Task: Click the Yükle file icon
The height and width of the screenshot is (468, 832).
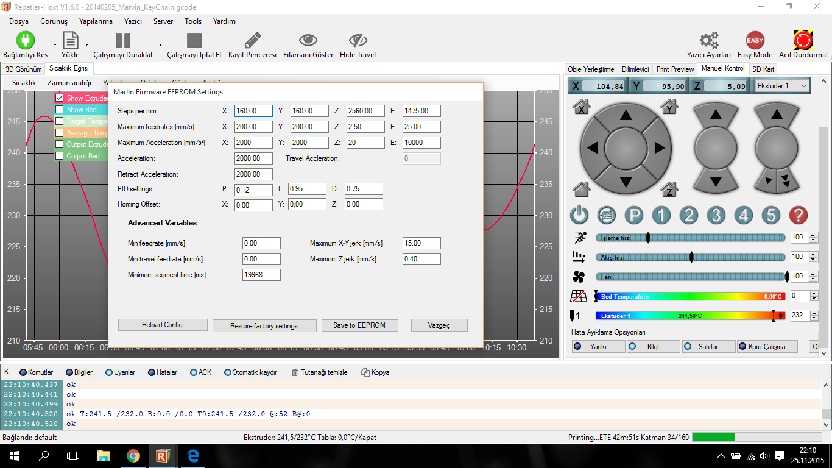Action: coord(71,40)
